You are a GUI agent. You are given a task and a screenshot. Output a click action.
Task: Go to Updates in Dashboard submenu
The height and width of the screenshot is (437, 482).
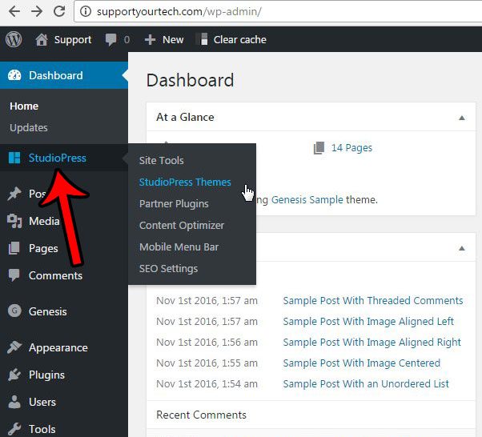(x=29, y=127)
